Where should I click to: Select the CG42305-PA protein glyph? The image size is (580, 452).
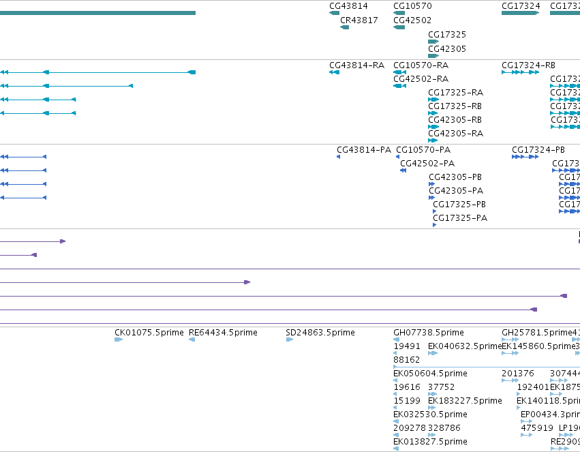click(431, 198)
